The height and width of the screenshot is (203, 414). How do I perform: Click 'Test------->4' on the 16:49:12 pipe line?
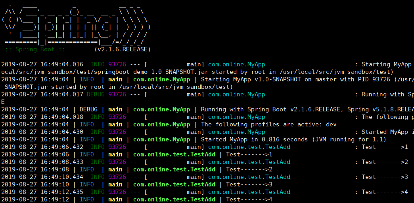pyautogui.click(x=249, y=199)
